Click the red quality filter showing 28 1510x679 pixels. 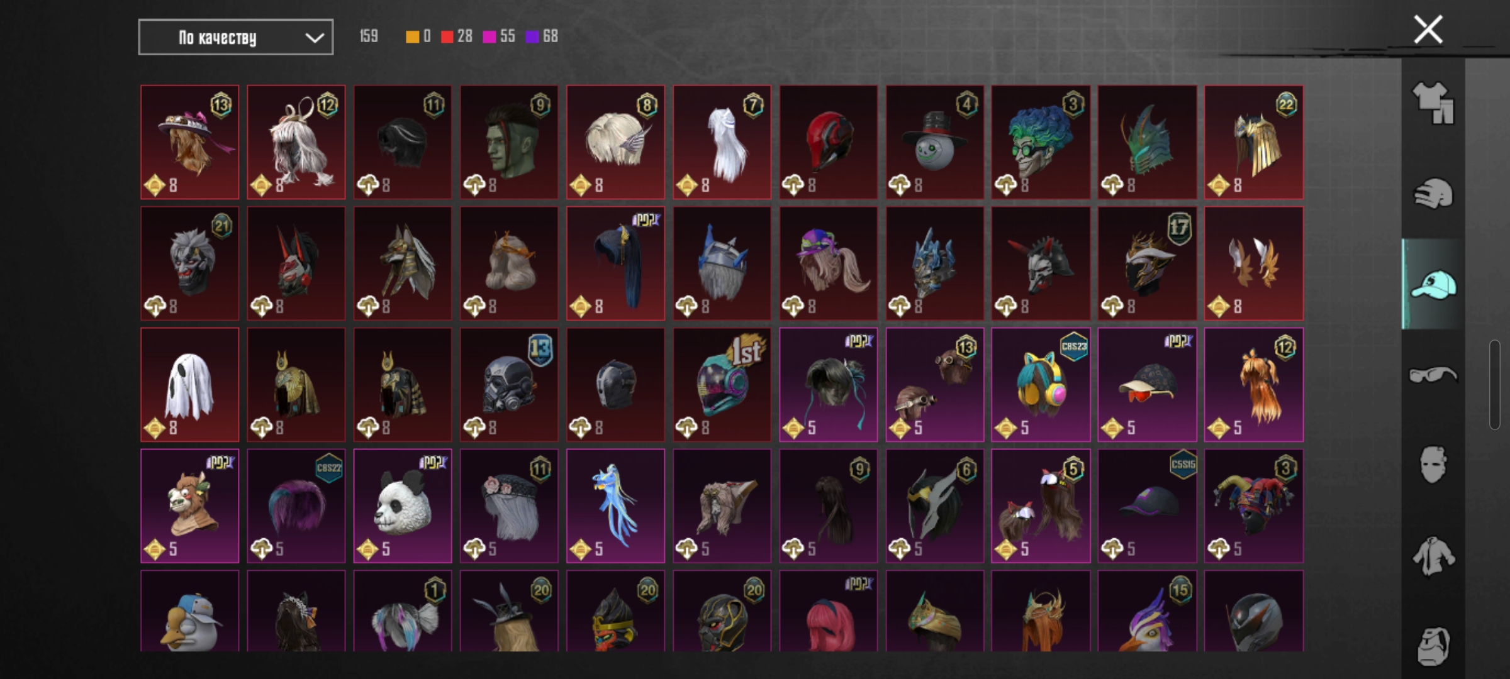tap(457, 36)
